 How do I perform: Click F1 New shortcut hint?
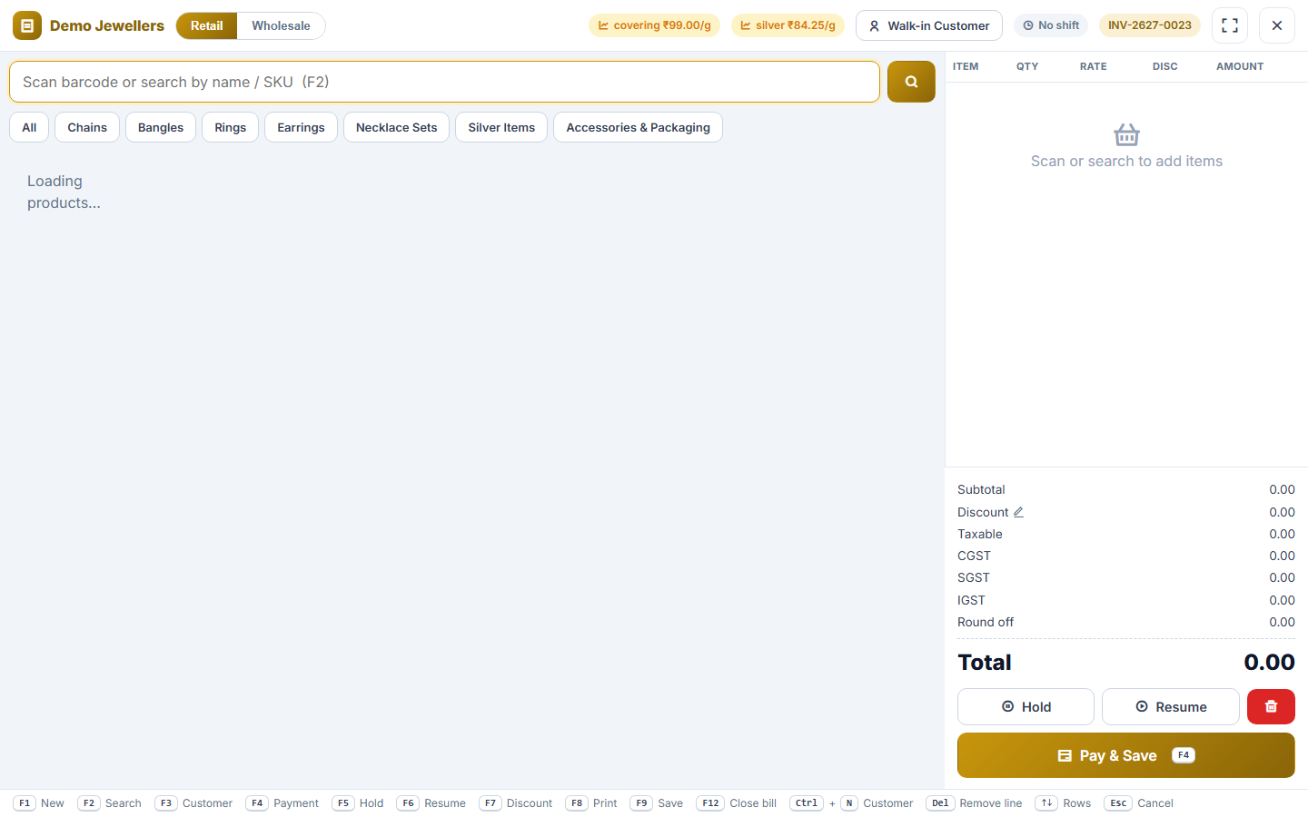click(39, 803)
